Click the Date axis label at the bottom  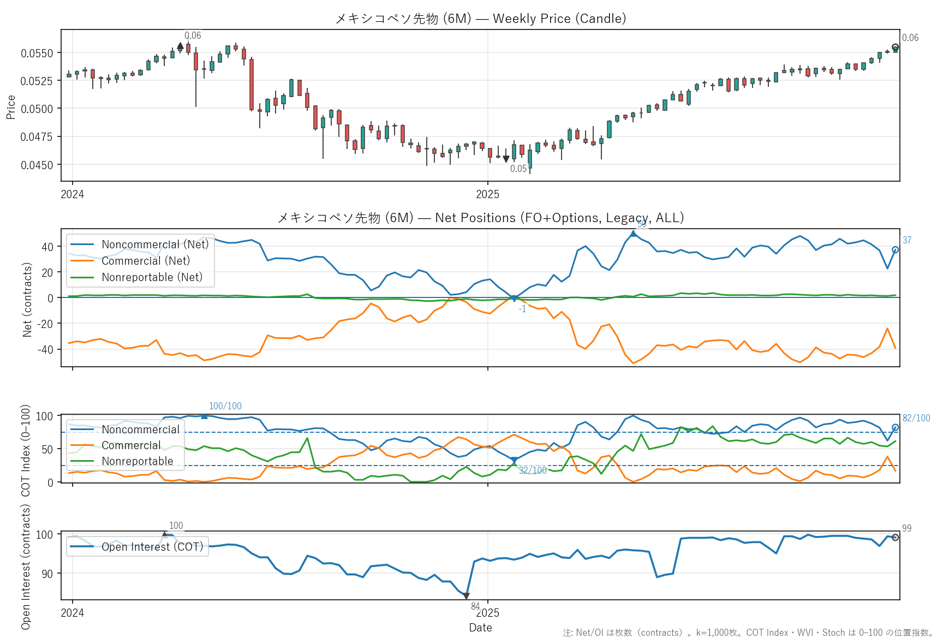pos(480,628)
